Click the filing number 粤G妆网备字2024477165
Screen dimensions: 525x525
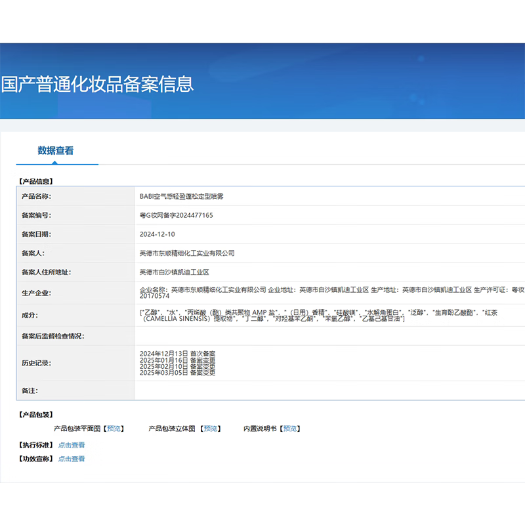click(176, 215)
